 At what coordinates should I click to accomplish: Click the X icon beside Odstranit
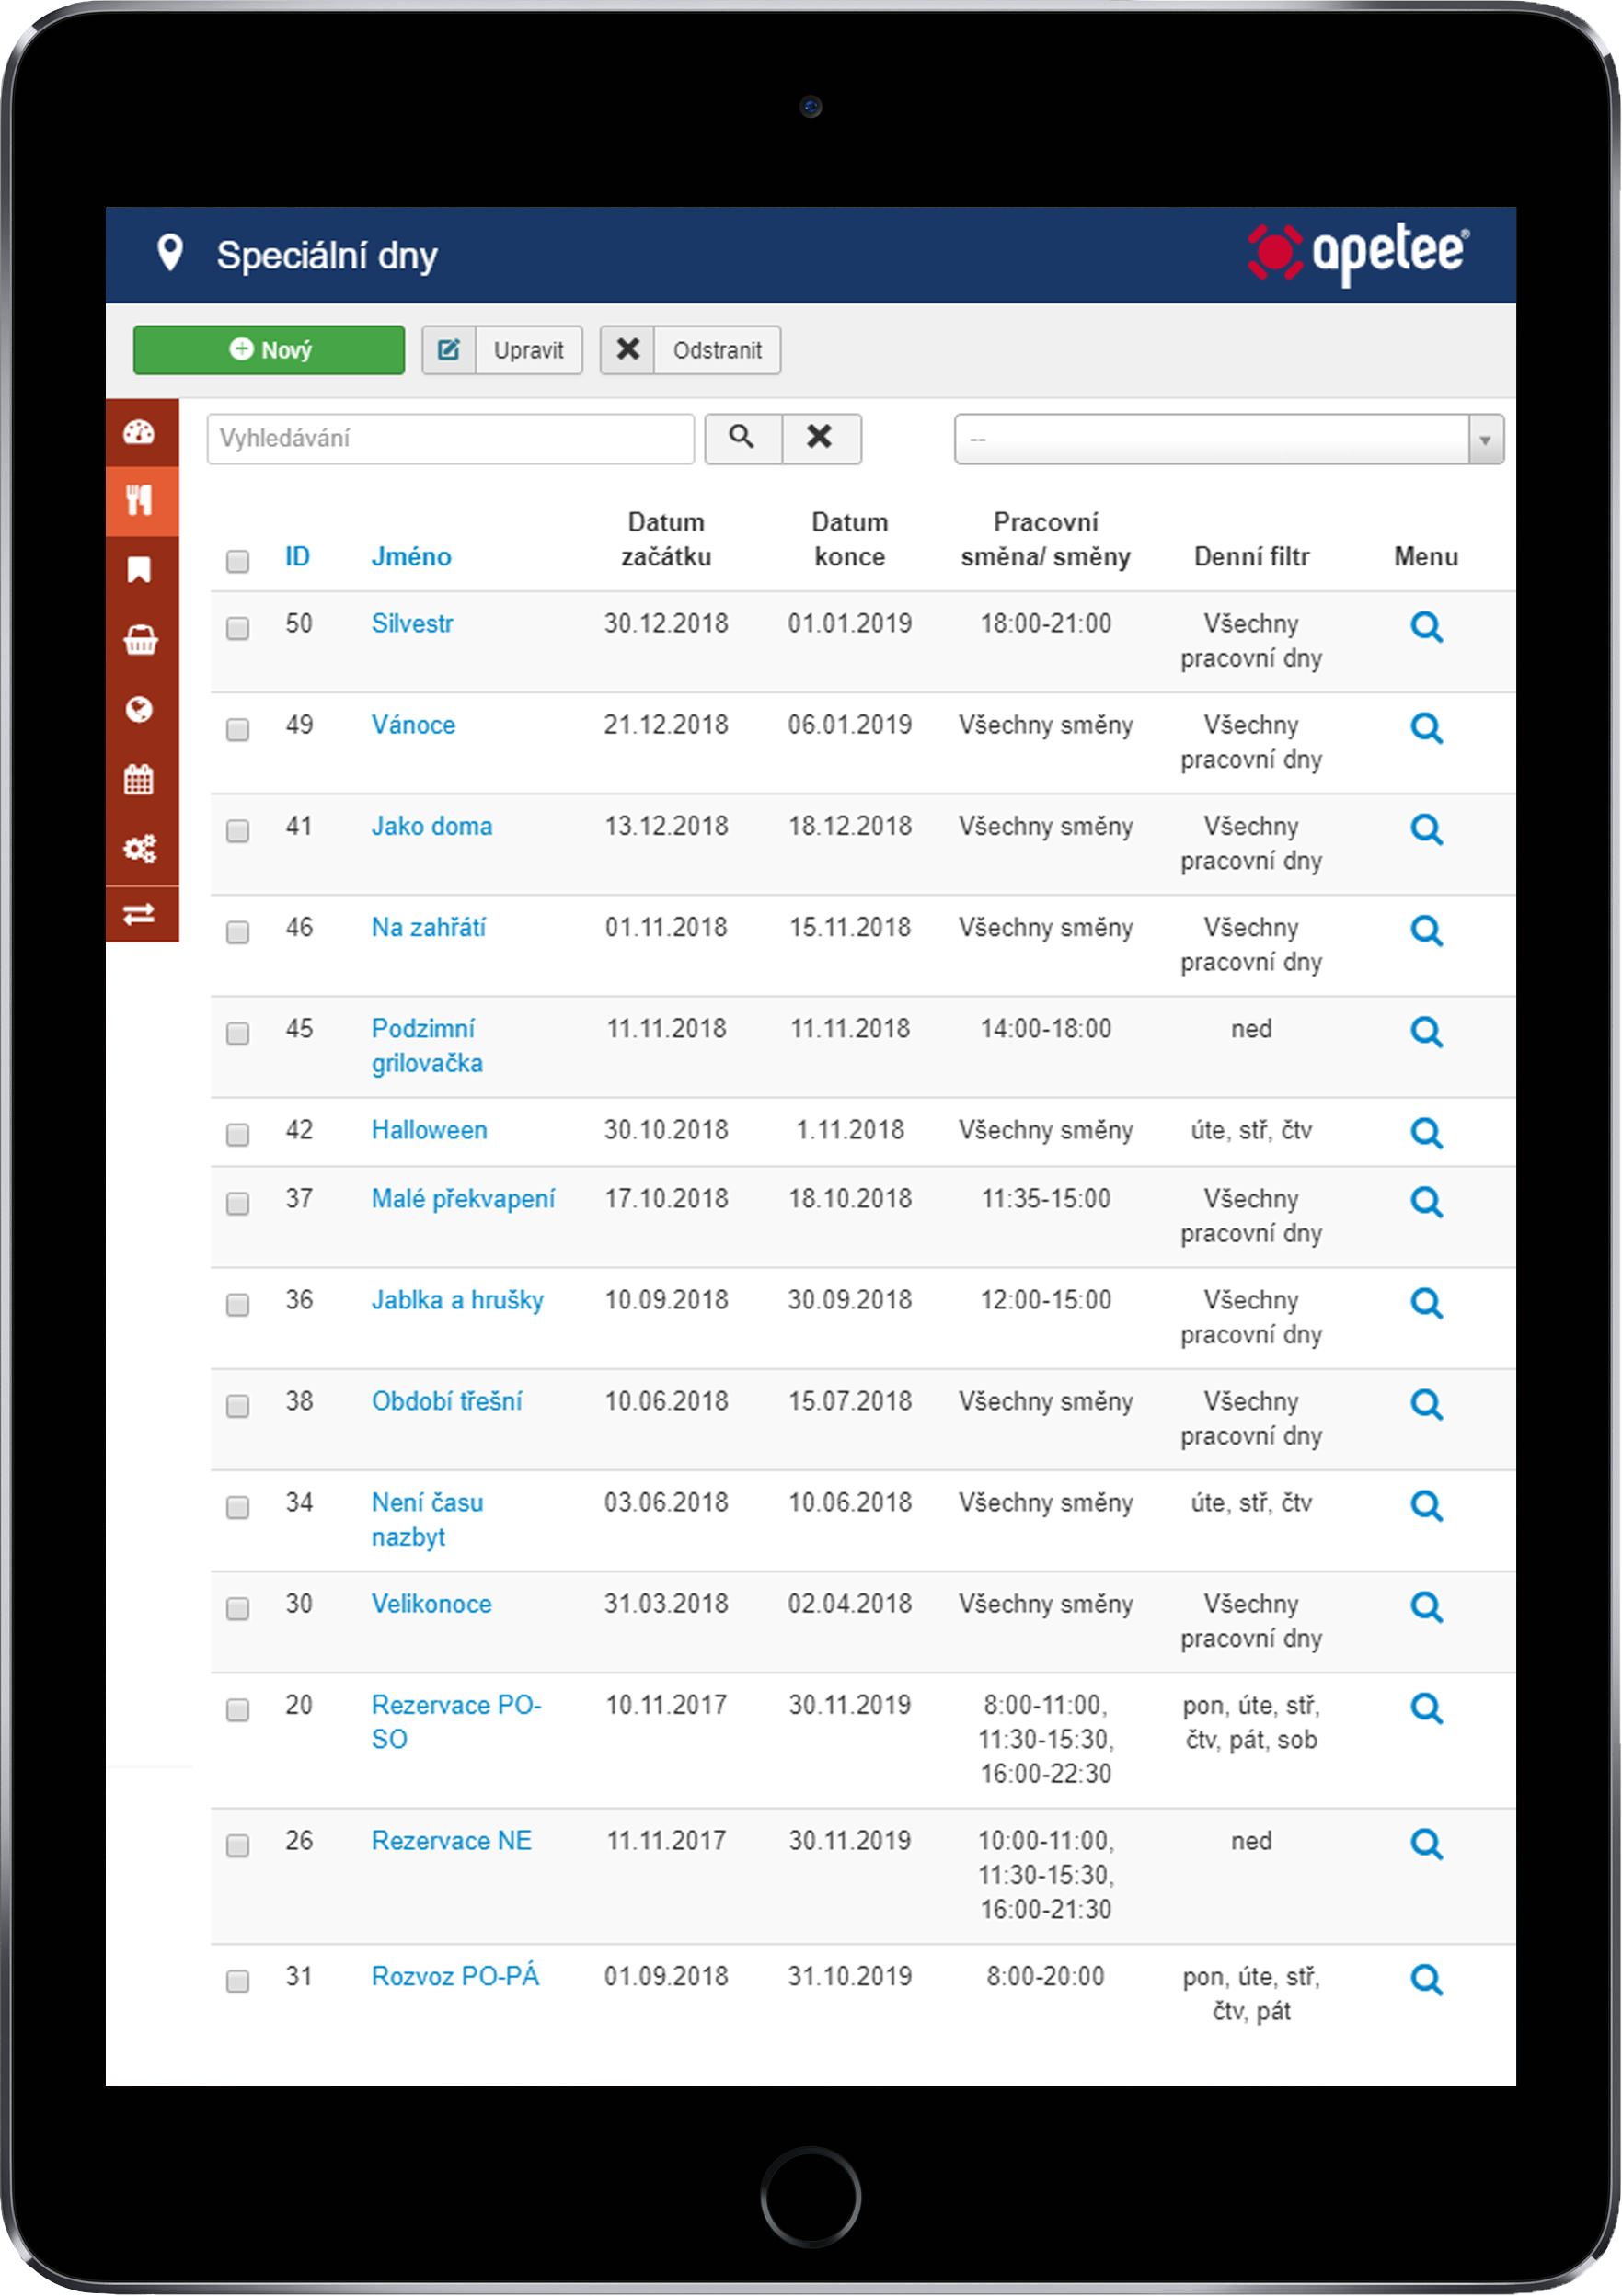(627, 350)
